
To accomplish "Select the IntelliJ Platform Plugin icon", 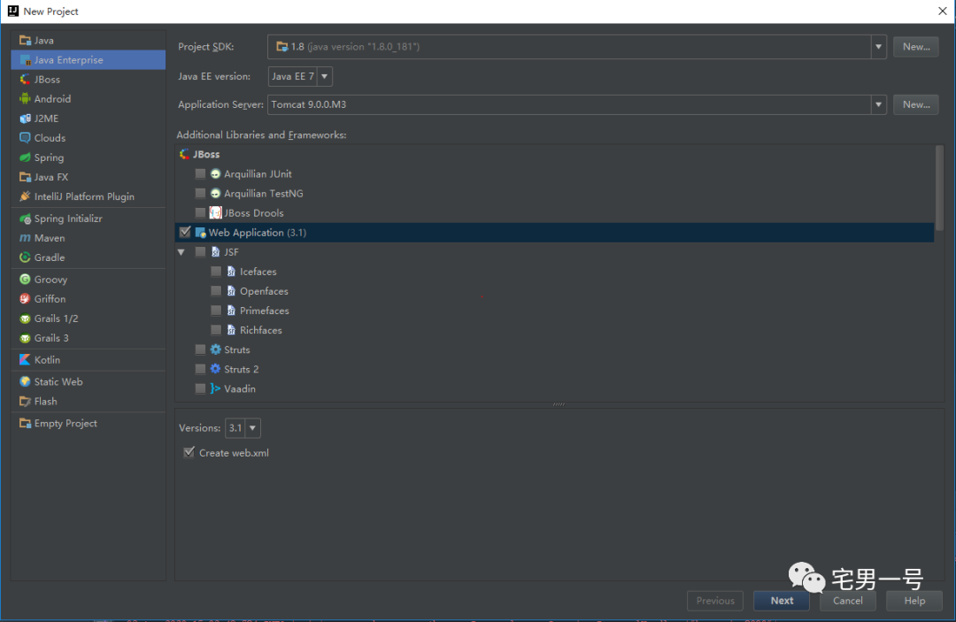I will click(x=25, y=196).
